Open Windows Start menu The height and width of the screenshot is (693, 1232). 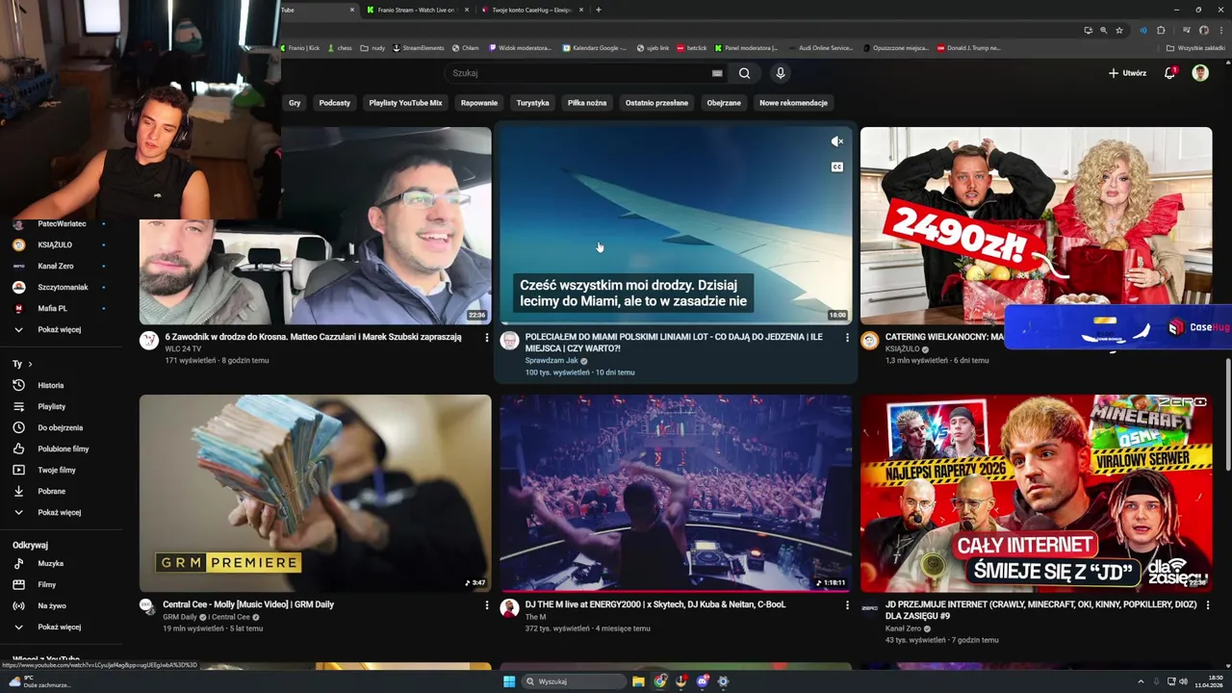tap(509, 681)
